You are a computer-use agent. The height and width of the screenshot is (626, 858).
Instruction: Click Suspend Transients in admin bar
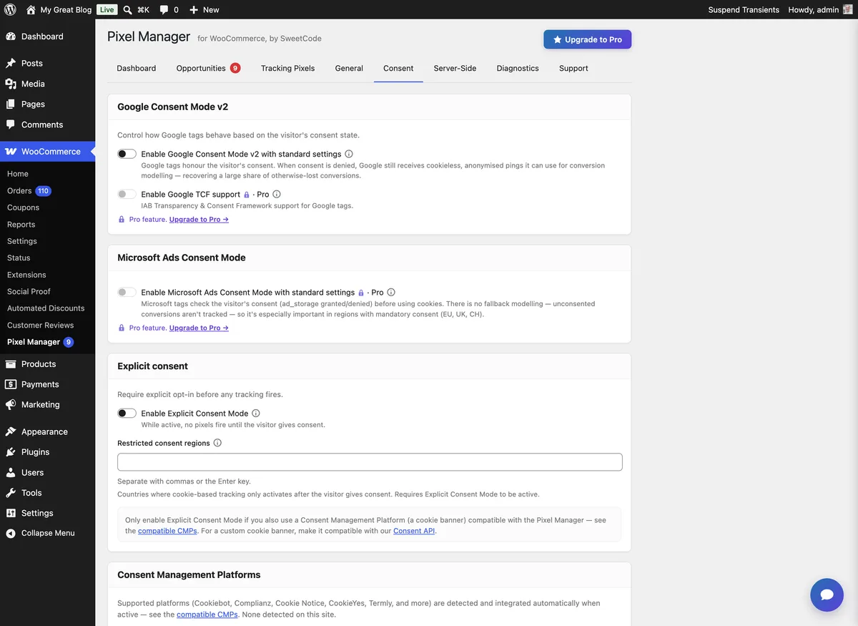(x=744, y=10)
